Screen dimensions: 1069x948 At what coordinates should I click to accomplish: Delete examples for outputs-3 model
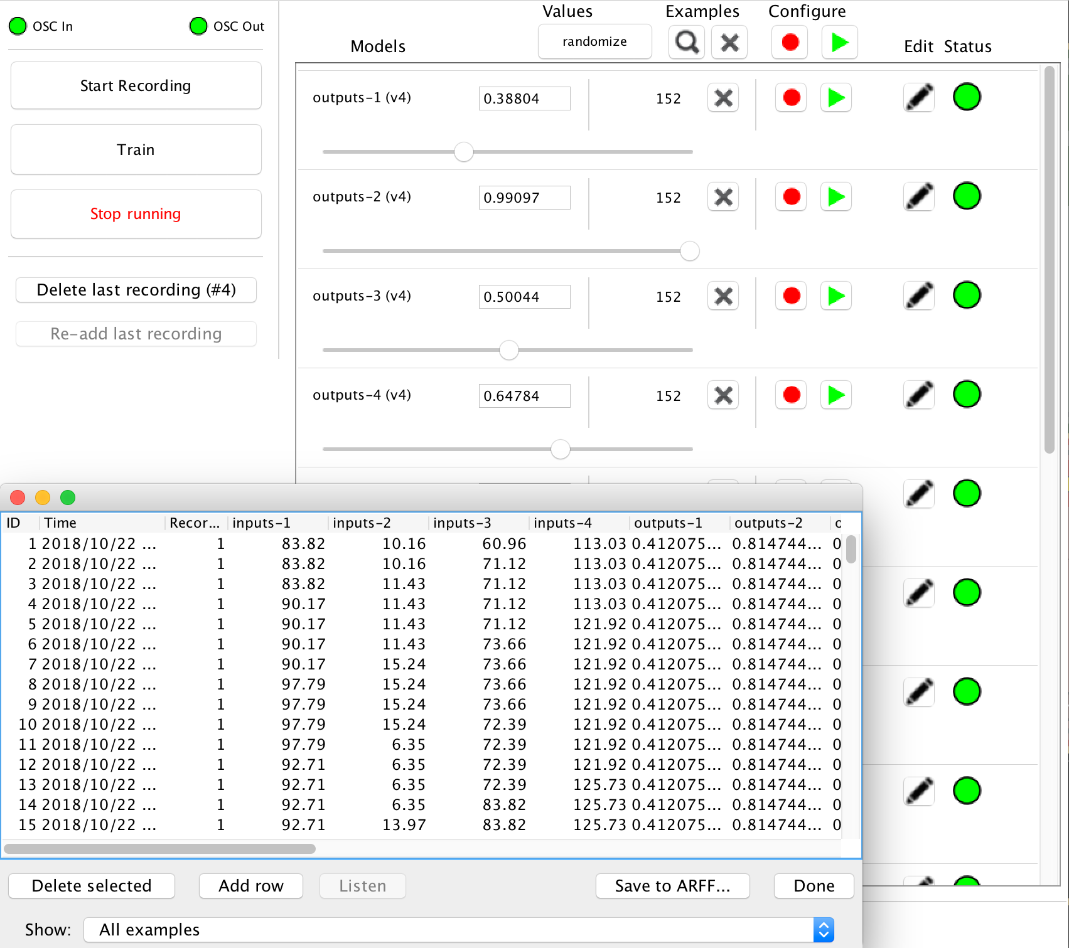(723, 296)
